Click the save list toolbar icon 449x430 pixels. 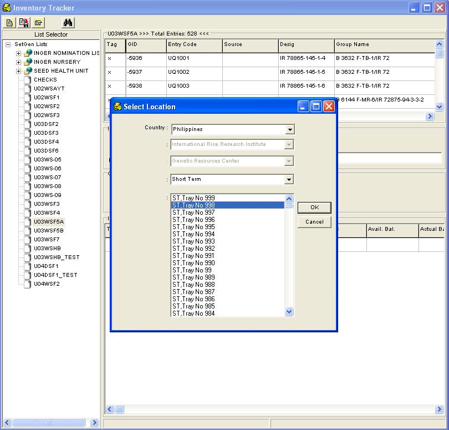(x=24, y=23)
